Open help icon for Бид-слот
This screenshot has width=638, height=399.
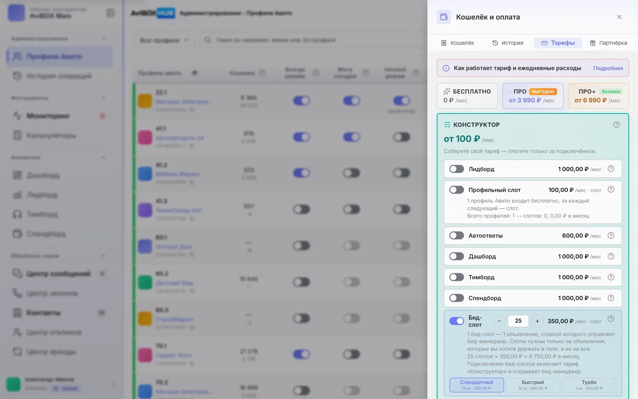pyautogui.click(x=611, y=319)
